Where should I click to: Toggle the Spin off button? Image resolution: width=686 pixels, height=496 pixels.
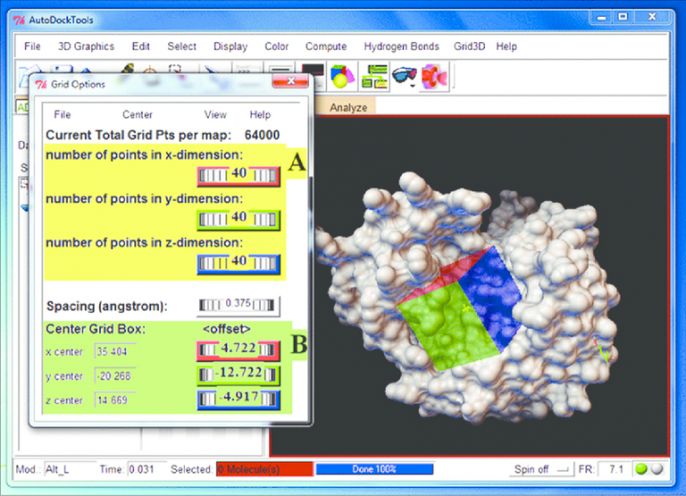542,468
